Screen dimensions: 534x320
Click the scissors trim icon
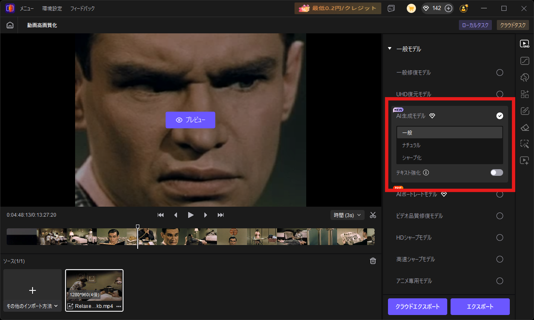point(373,215)
